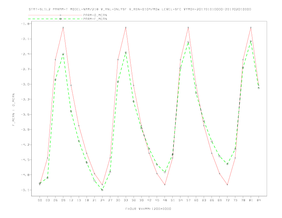Click the x-axis title FHOUR VHHMM:1200>0000
Image resolution: width=282 pixels, height=218 pixels.
(148, 209)
